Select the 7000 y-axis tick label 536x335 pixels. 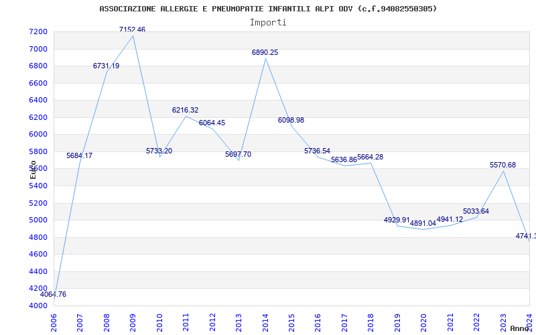pos(38,49)
